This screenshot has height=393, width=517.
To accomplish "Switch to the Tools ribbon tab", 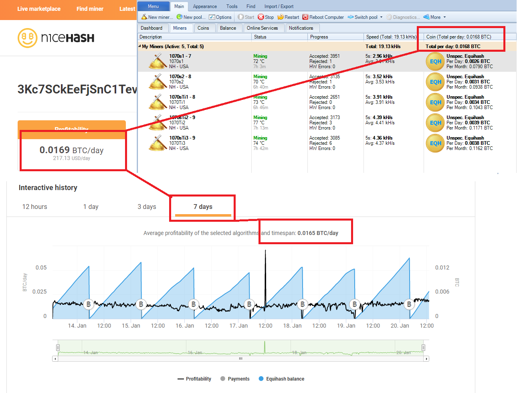I will pyautogui.click(x=232, y=6).
